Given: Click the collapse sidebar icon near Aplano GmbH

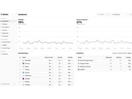Looking at the screenshot, I should [x=14, y=84].
